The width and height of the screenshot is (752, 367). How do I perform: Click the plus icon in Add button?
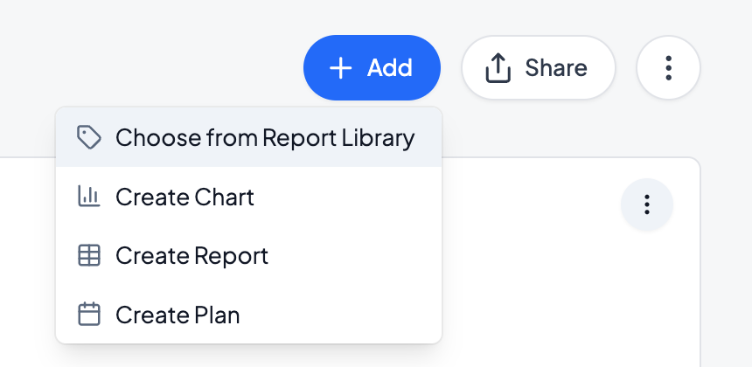click(340, 68)
